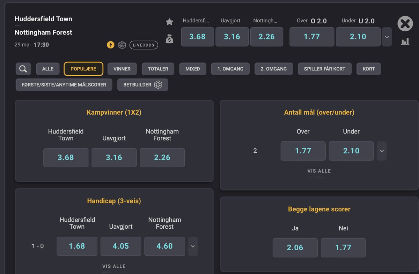The image size is (419, 274).
Task: Click the LIVEODDS badge
Action: click(x=144, y=45)
